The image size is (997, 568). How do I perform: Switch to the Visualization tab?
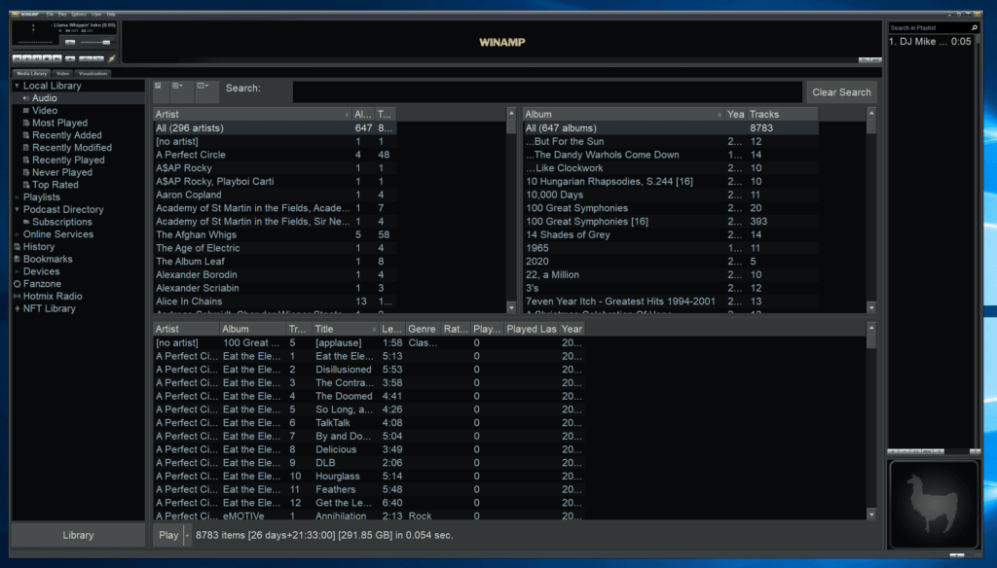coord(92,74)
